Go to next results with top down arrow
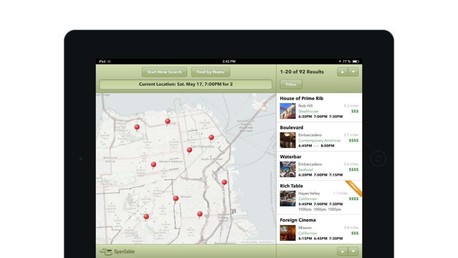This screenshot has height=258, width=458. pyautogui.click(x=353, y=72)
